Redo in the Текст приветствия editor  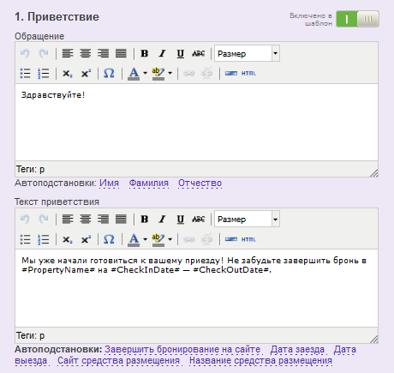[x=44, y=220]
